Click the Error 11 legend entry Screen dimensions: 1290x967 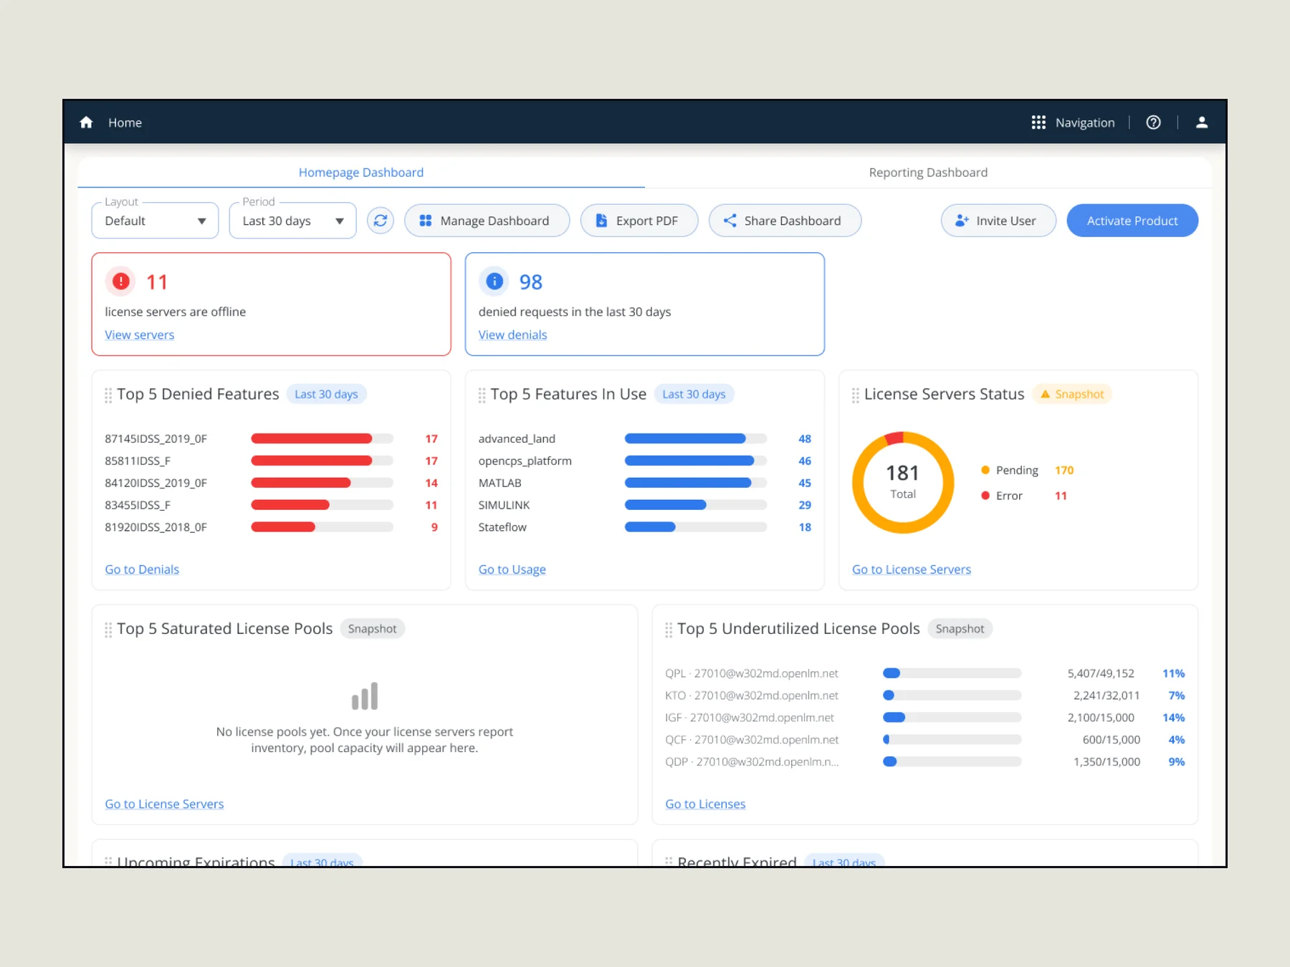[1024, 496]
